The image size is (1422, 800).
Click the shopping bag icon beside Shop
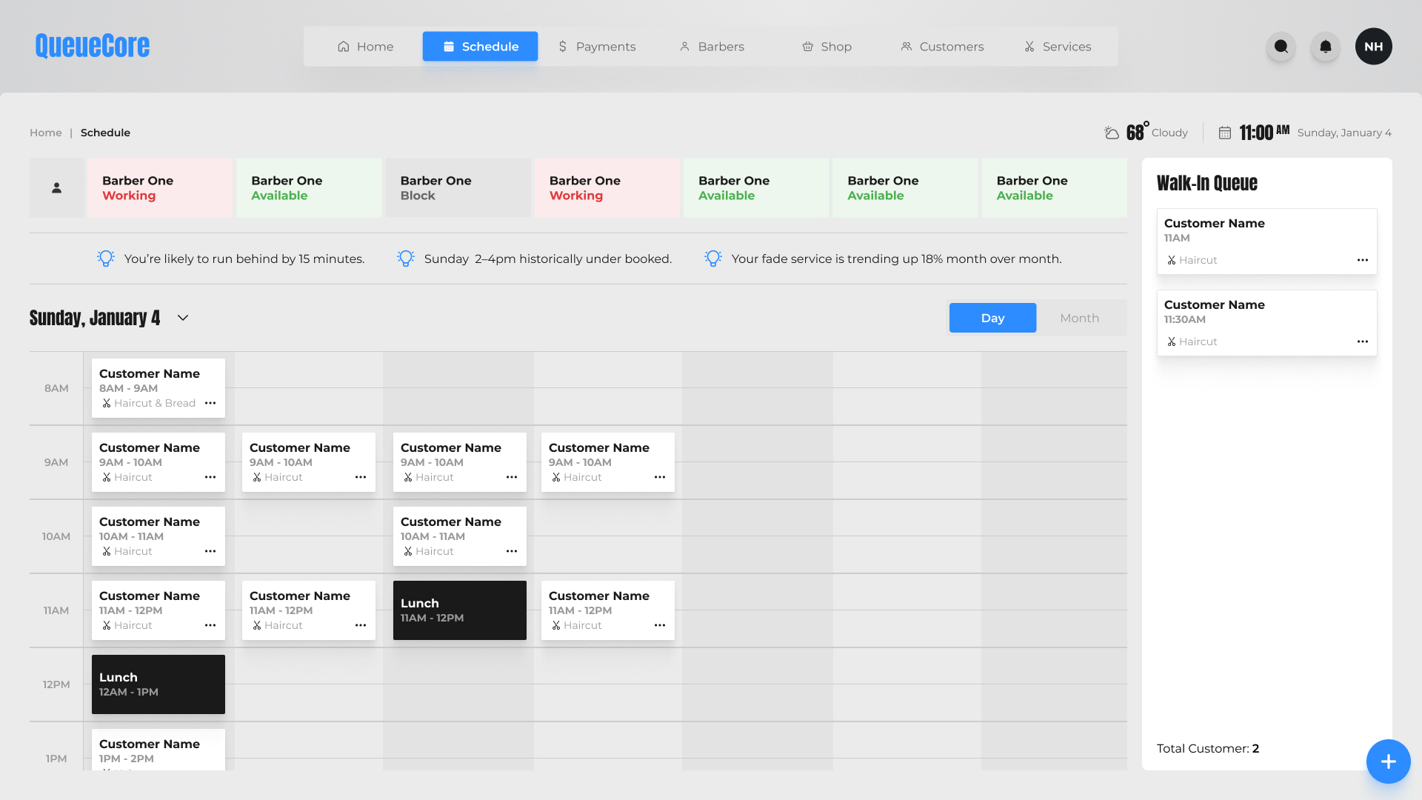coord(807,46)
